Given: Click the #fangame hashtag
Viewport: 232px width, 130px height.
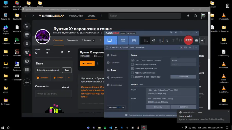Looking at the screenshot, I should point(86,87).
